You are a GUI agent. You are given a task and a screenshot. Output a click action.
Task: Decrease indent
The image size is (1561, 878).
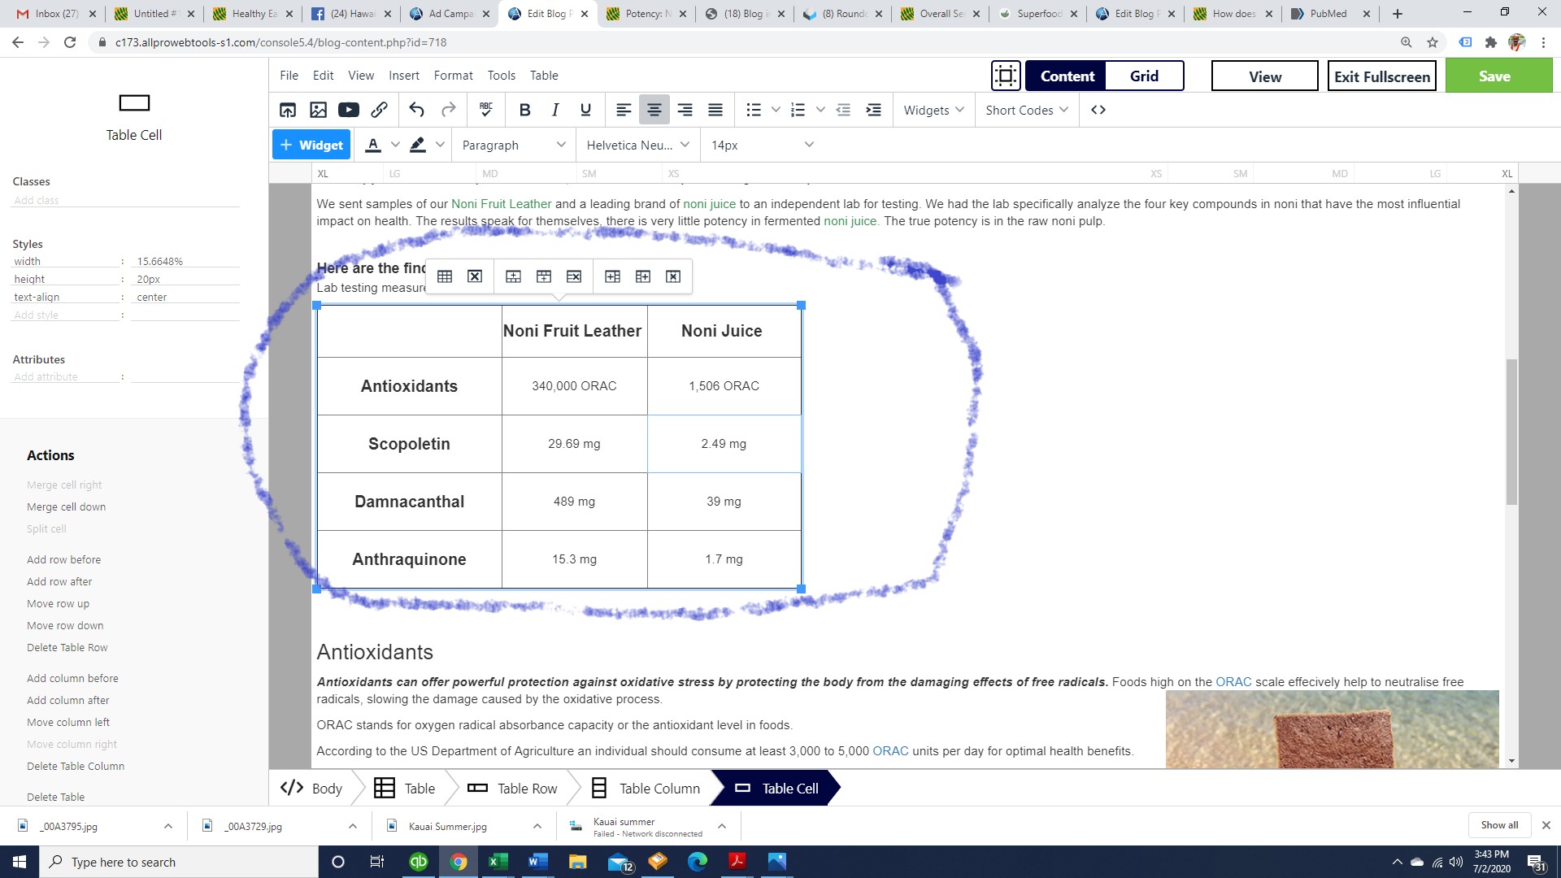click(x=843, y=110)
